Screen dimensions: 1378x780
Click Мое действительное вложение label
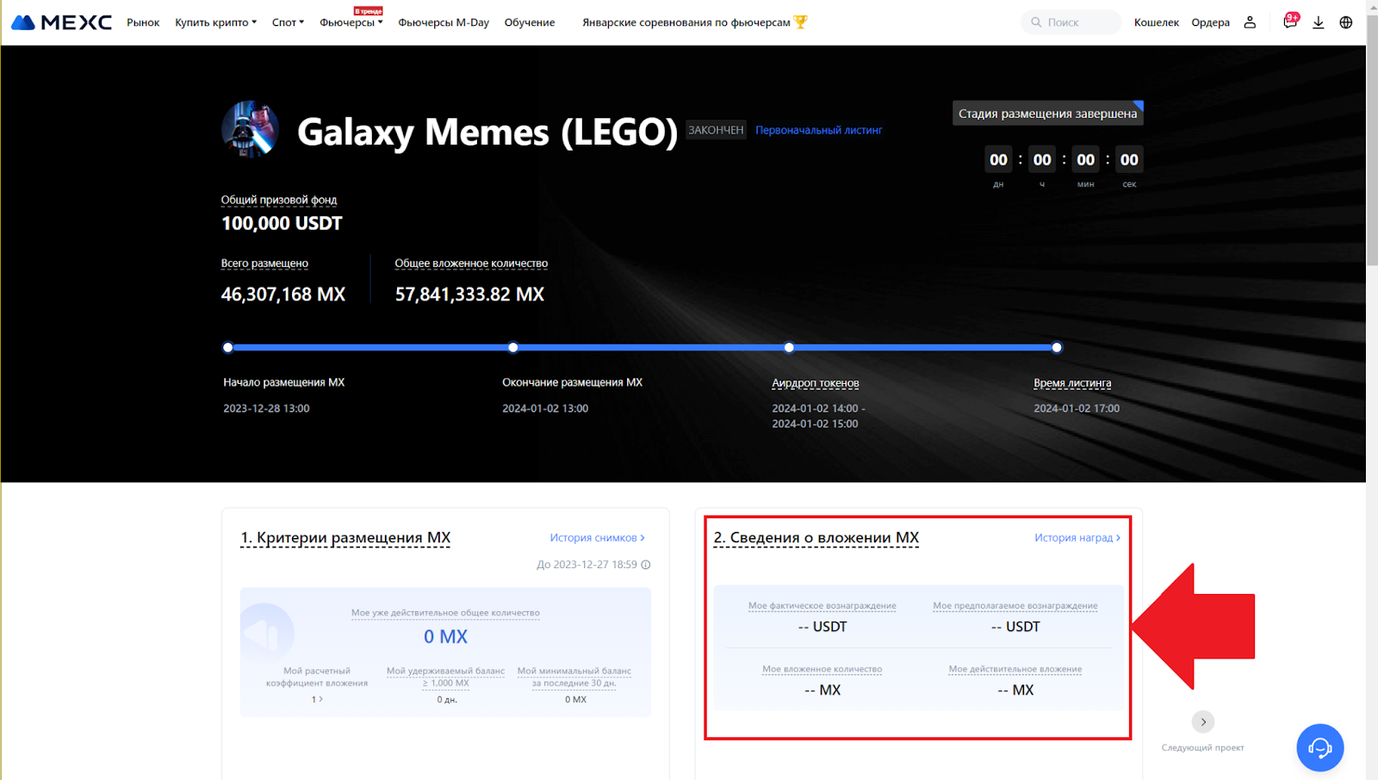point(1015,669)
